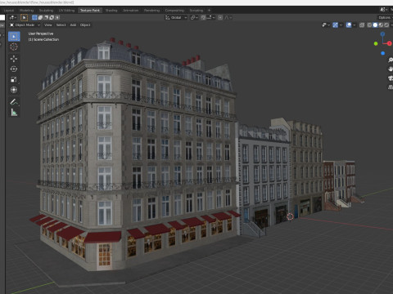This screenshot has height=294, width=393.
Task: Choose the Subtract selection mode icon
Action: point(46,17)
